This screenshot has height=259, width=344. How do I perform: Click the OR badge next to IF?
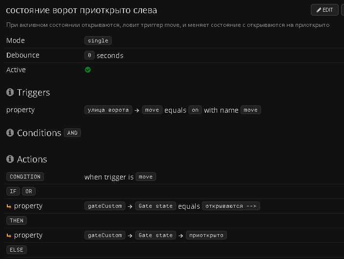(29, 191)
